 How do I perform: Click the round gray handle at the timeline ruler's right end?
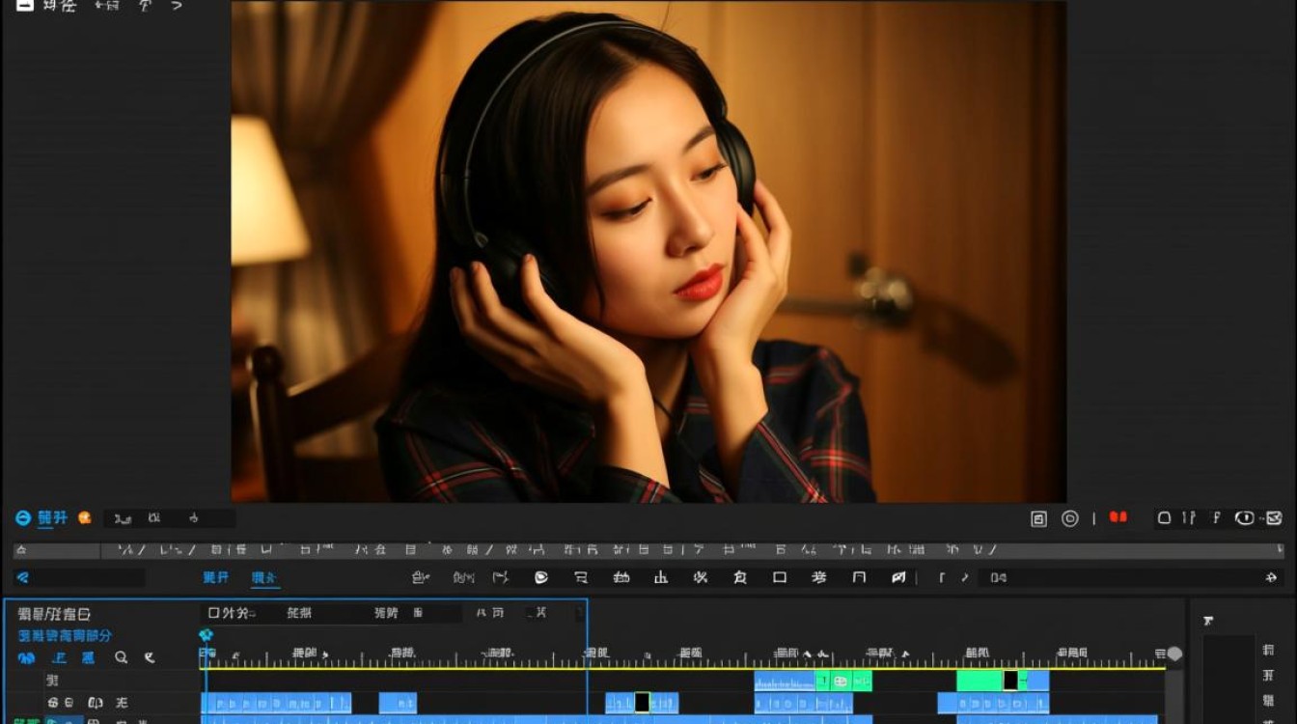click(1174, 654)
